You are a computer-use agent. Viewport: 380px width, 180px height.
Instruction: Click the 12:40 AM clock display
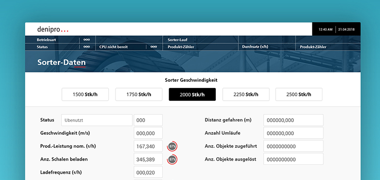(x=325, y=30)
